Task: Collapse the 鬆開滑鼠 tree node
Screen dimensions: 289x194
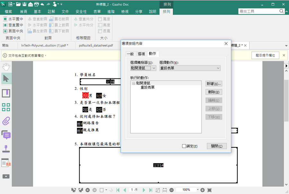Action: point(134,83)
